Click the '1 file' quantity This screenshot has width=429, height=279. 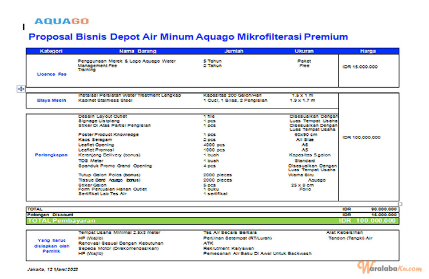click(x=209, y=116)
